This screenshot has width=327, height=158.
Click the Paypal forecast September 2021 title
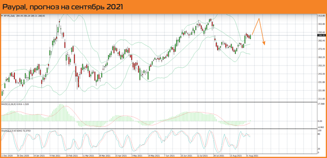(x=62, y=7)
